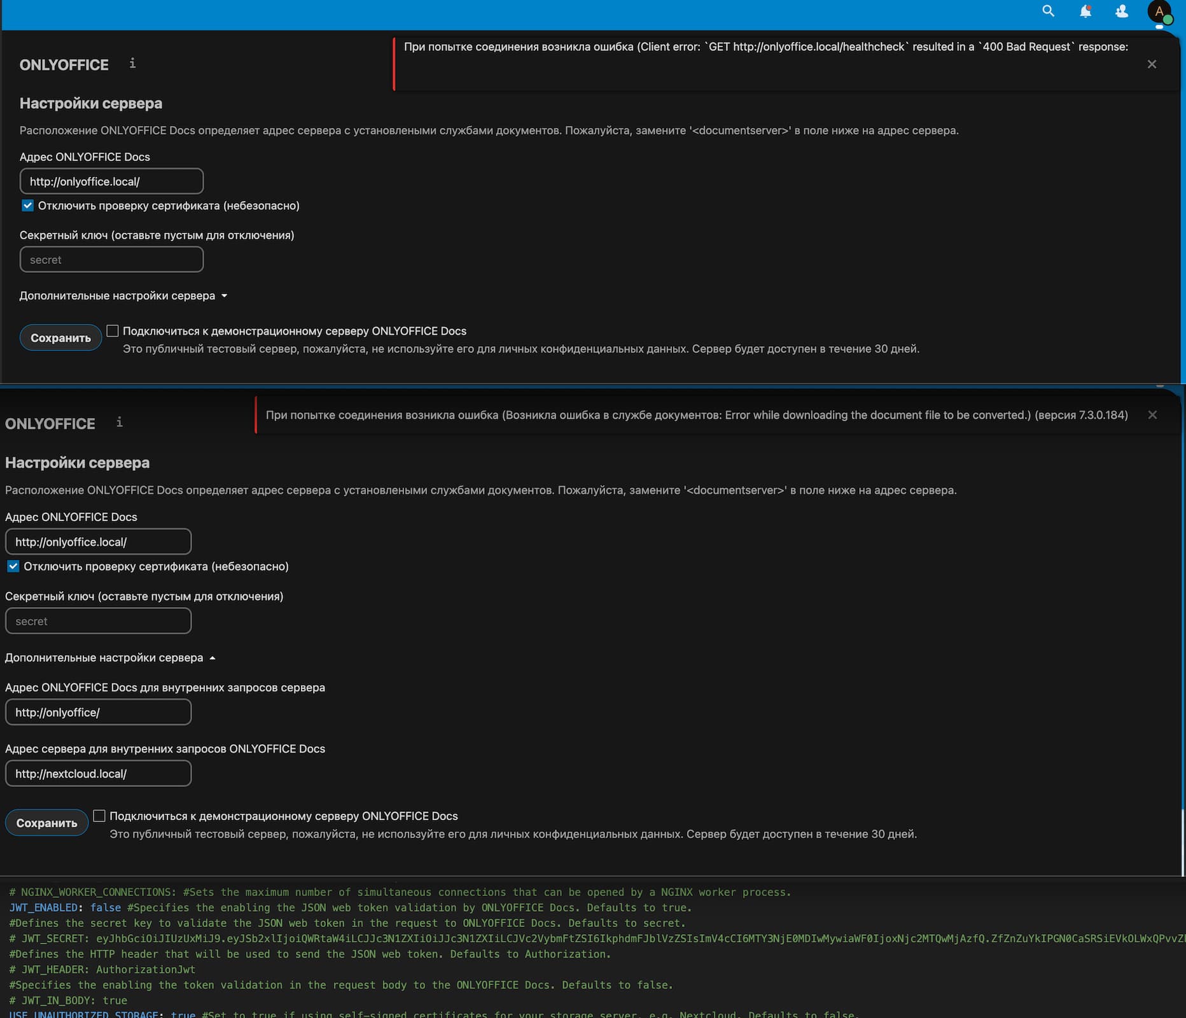The height and width of the screenshot is (1018, 1186).
Task: Click the secret key field in the upper panel
Action: [111, 260]
